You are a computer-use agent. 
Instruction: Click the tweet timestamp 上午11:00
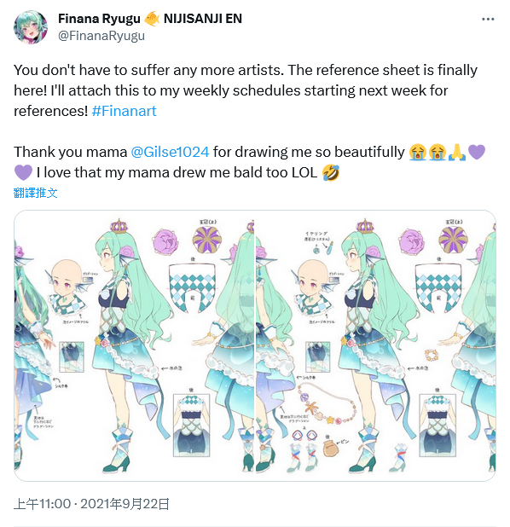pos(43,504)
